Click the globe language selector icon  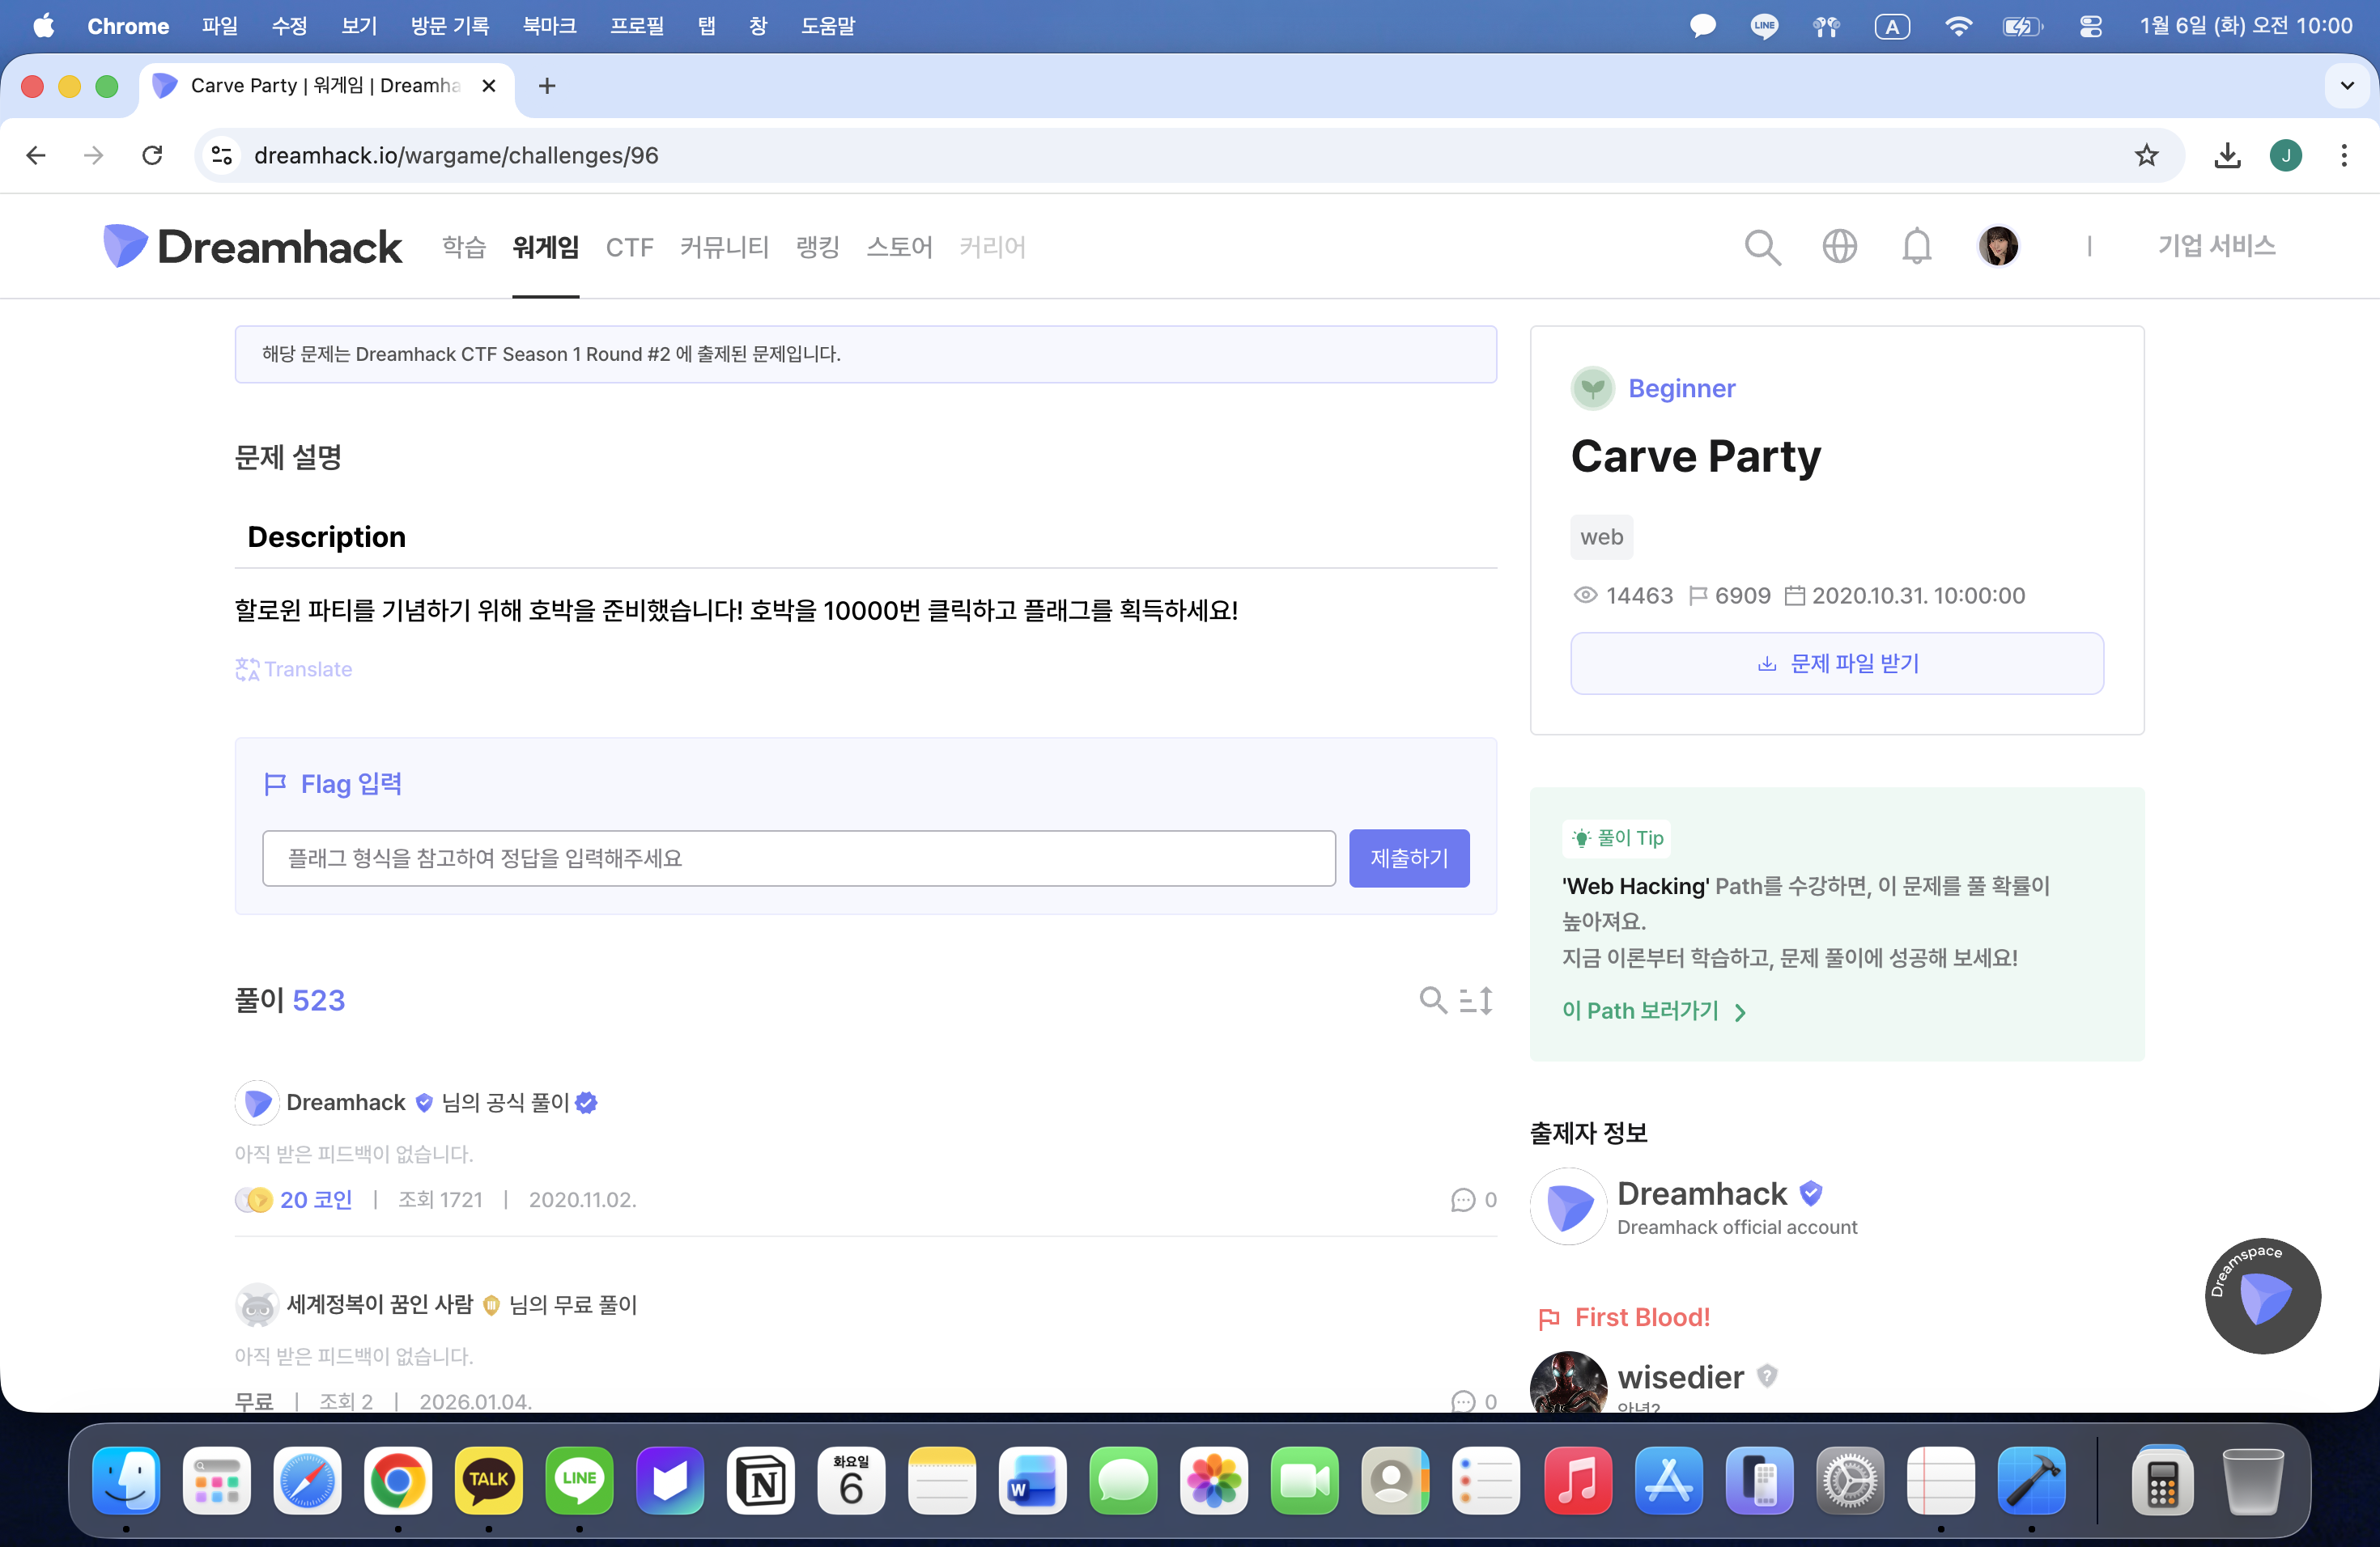tap(1839, 246)
